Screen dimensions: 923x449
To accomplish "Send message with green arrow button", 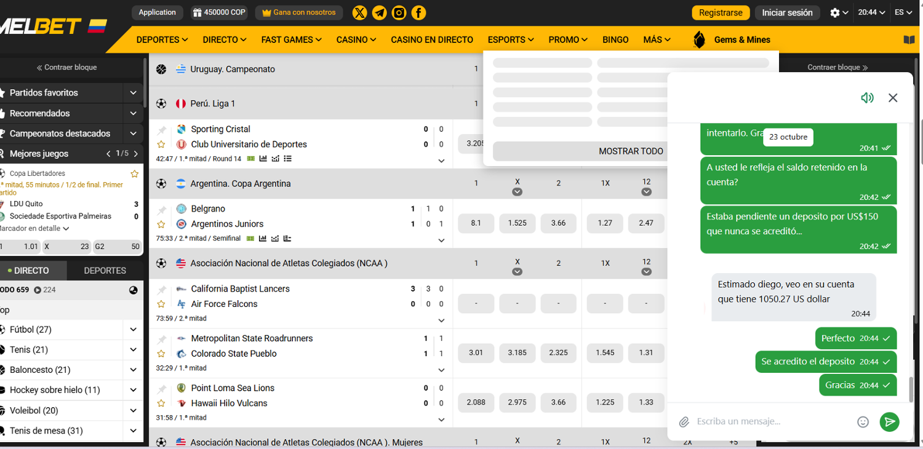I will coord(889,422).
